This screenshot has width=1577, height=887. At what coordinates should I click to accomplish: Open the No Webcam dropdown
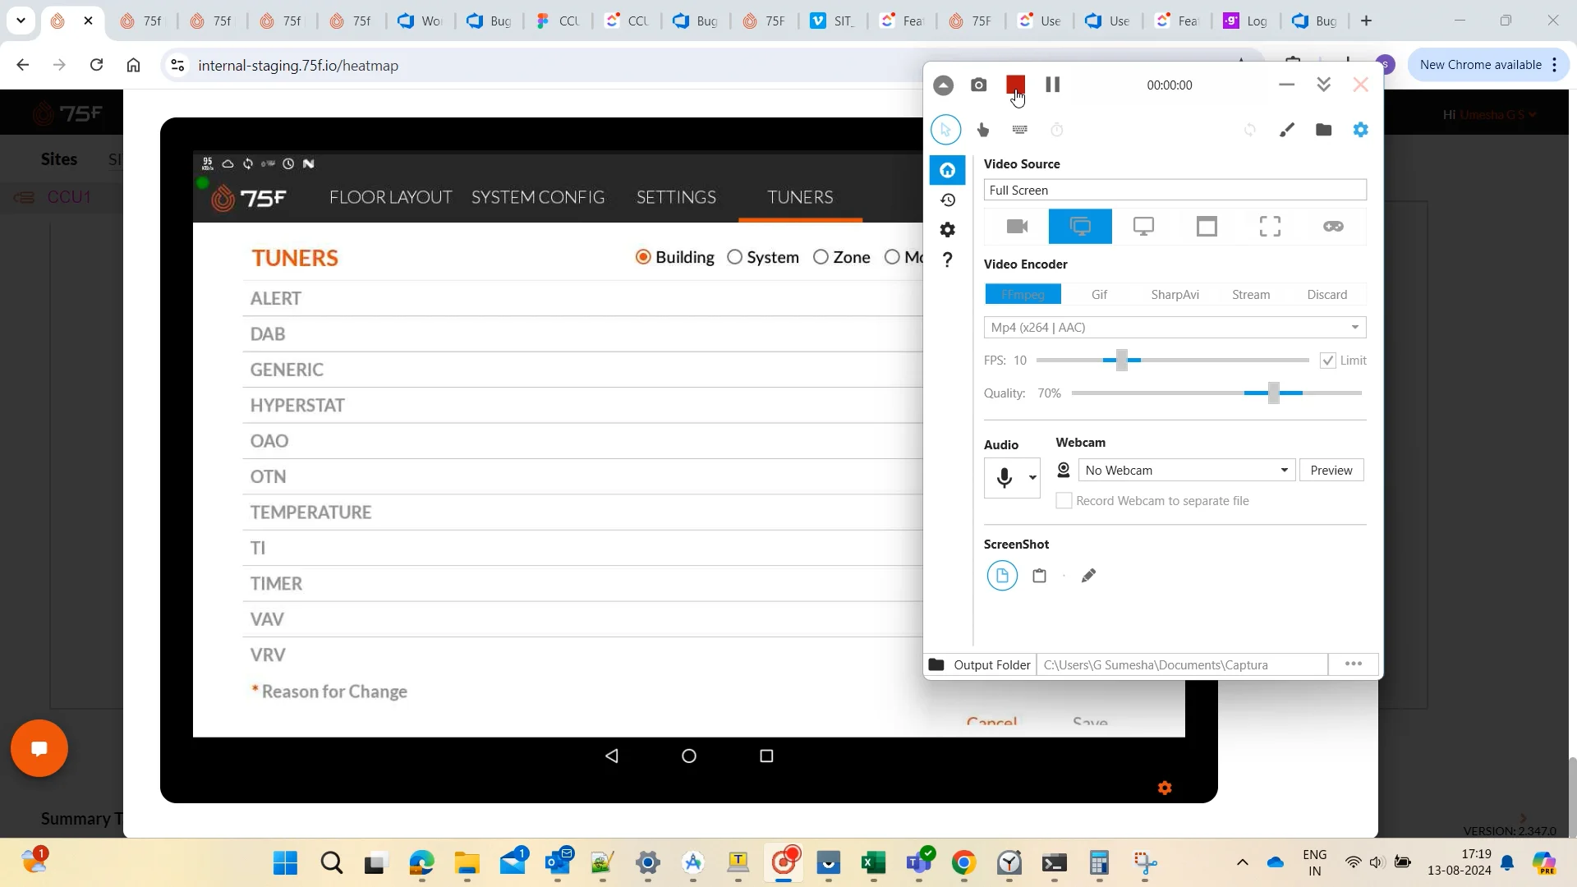coord(1187,471)
